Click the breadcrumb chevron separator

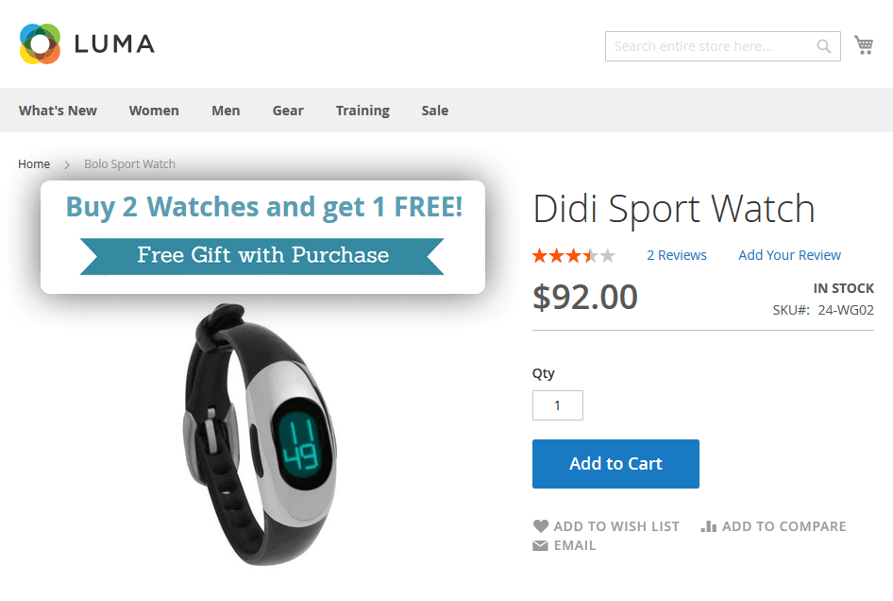click(67, 164)
